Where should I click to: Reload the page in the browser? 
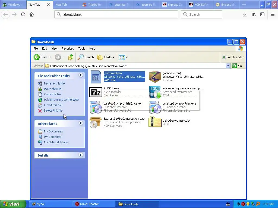(x=23, y=14)
